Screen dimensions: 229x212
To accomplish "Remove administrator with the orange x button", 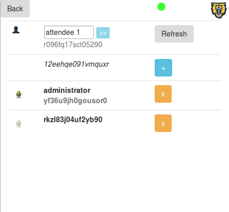I will pos(163,94).
